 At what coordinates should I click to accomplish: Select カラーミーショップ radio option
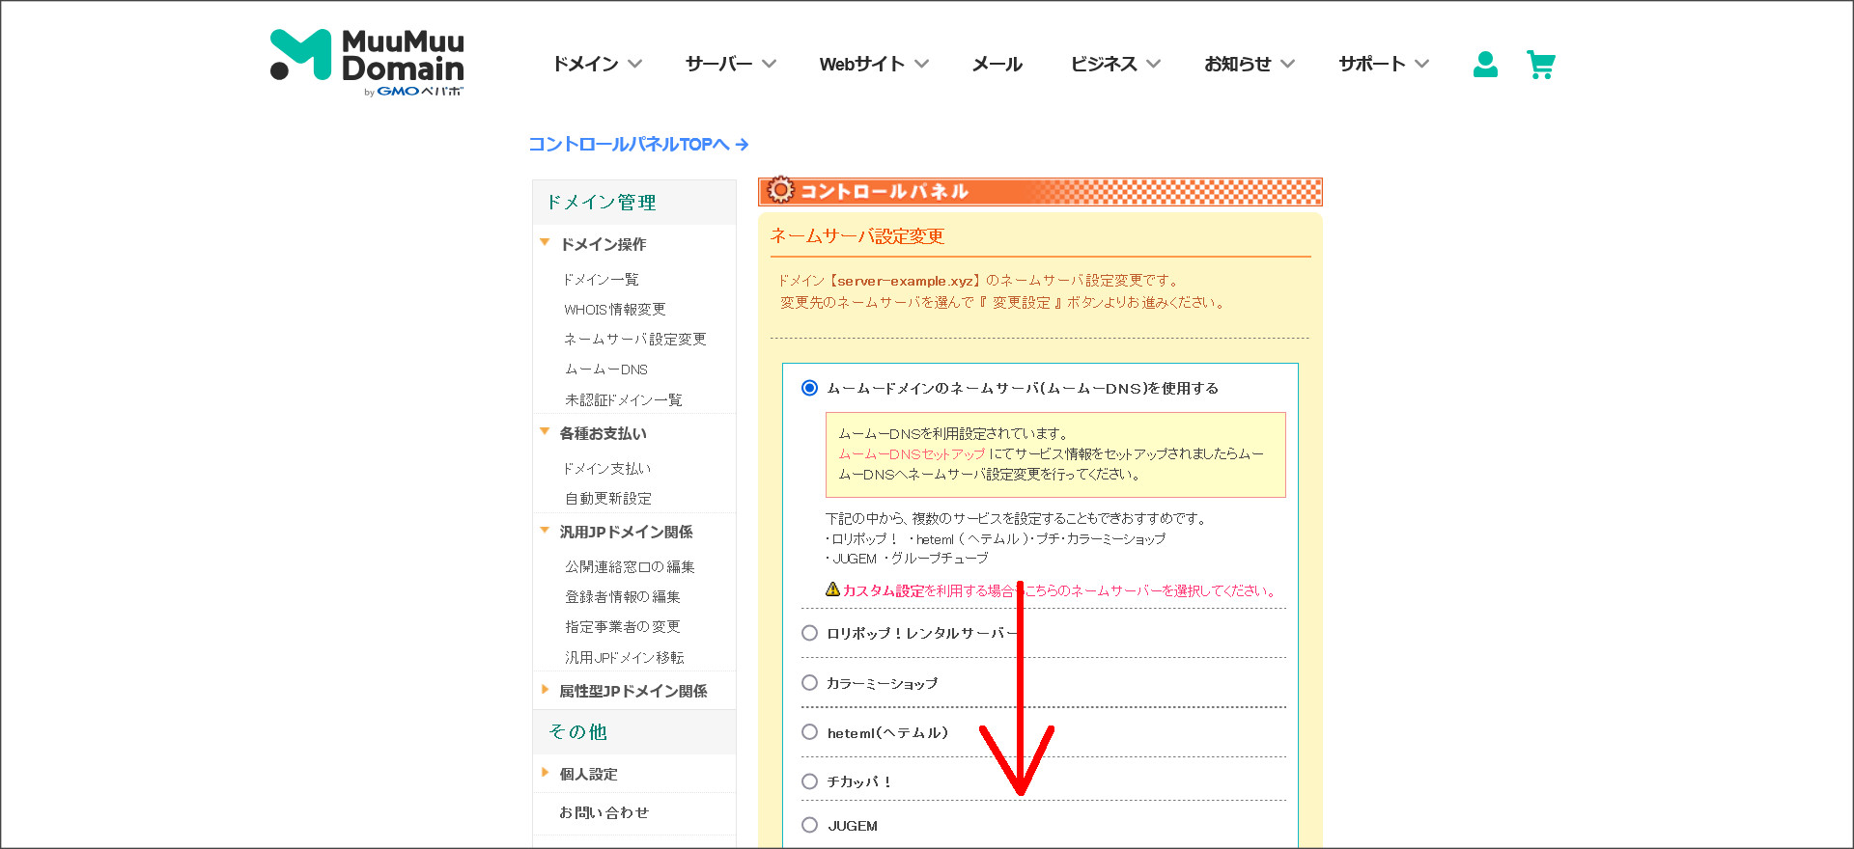coord(809,682)
